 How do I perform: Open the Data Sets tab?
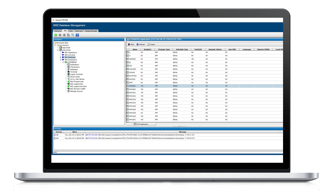coord(79,31)
